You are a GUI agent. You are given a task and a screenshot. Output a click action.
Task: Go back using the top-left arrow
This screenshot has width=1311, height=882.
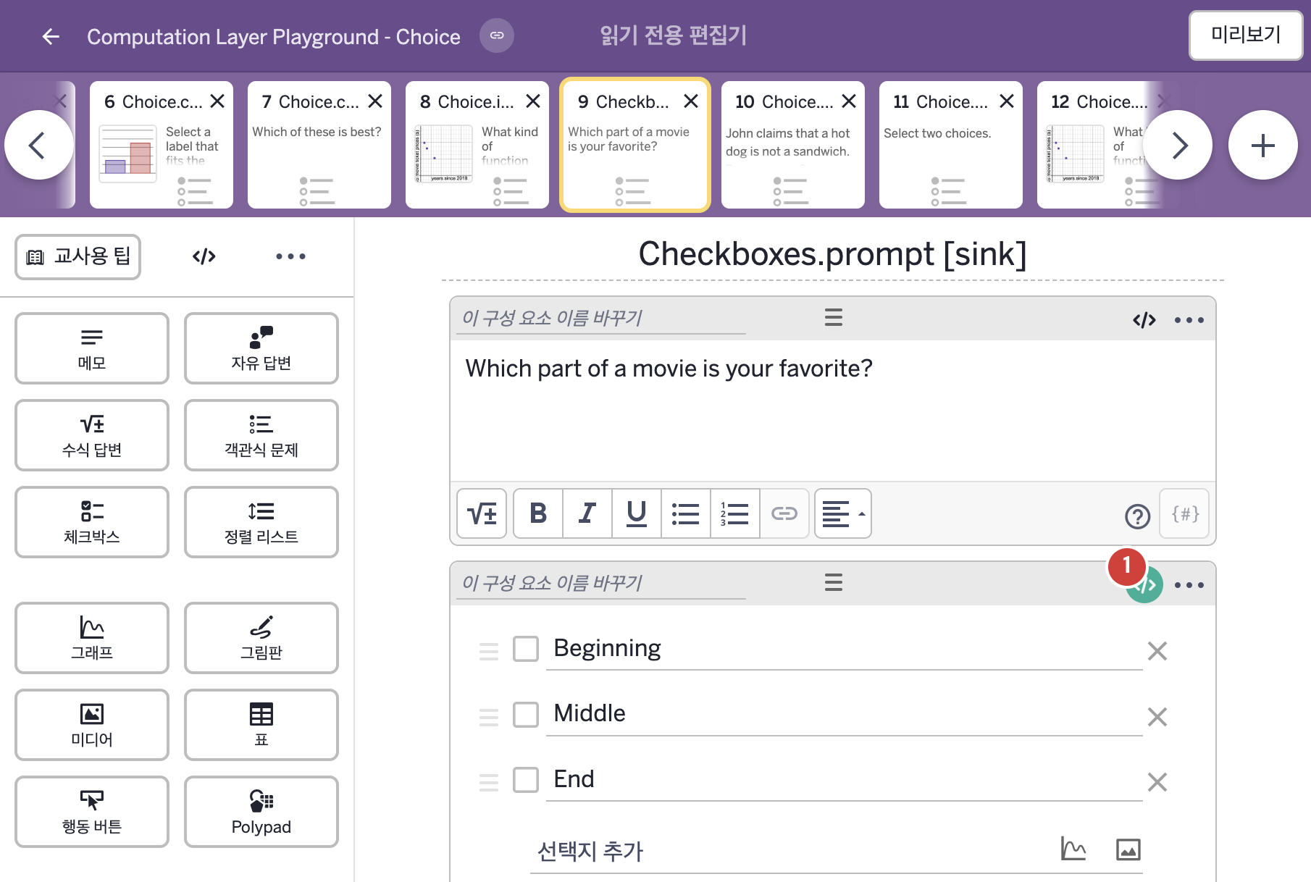coord(51,36)
